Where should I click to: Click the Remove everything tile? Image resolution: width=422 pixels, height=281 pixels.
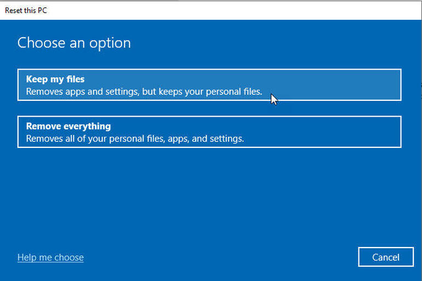pos(329,132)
